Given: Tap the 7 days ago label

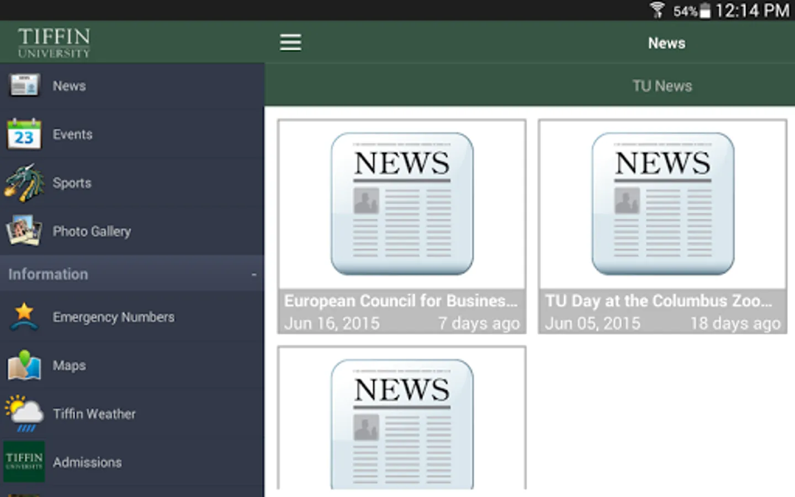Looking at the screenshot, I should pos(479,323).
